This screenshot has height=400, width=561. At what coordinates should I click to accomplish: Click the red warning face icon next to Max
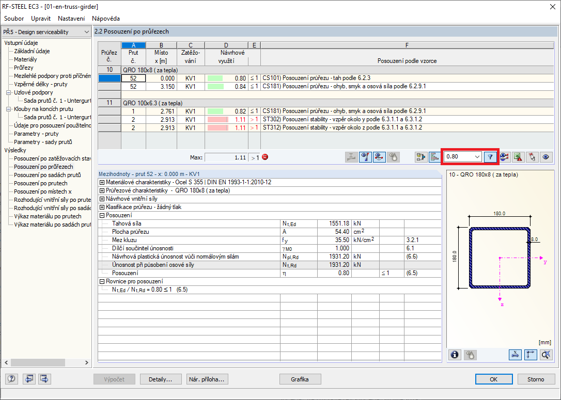[x=265, y=157]
